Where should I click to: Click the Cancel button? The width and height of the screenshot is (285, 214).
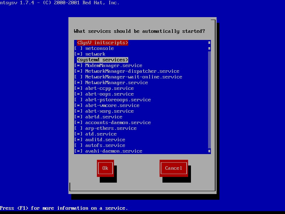(174, 168)
